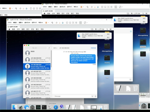Image resolution: width=150 pixels, height=112 pixels.
Task: Select conversation with +61 482 987 873
Action: click(37, 72)
